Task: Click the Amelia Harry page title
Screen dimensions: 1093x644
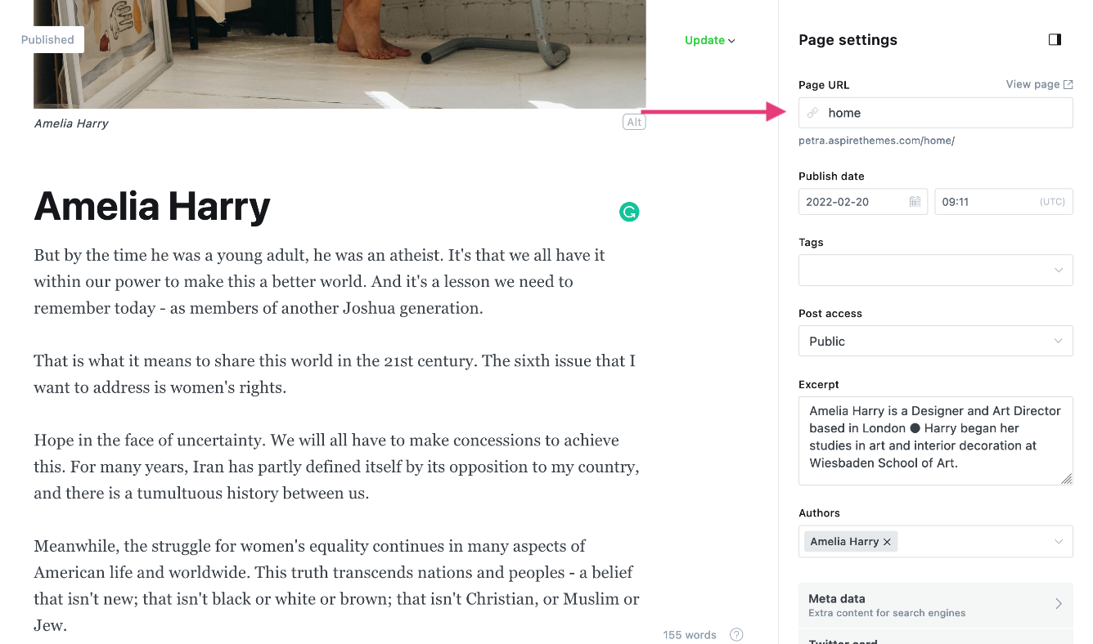Action: (152, 206)
